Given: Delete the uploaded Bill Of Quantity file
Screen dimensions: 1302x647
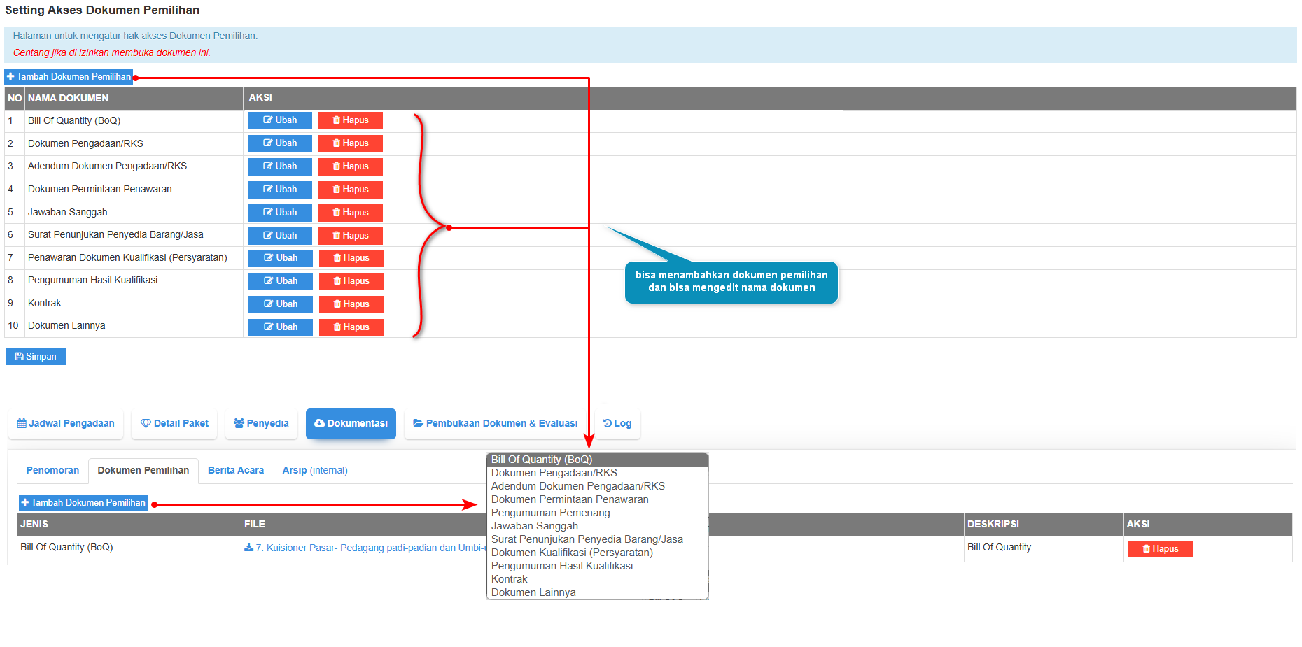Looking at the screenshot, I should [x=1160, y=549].
